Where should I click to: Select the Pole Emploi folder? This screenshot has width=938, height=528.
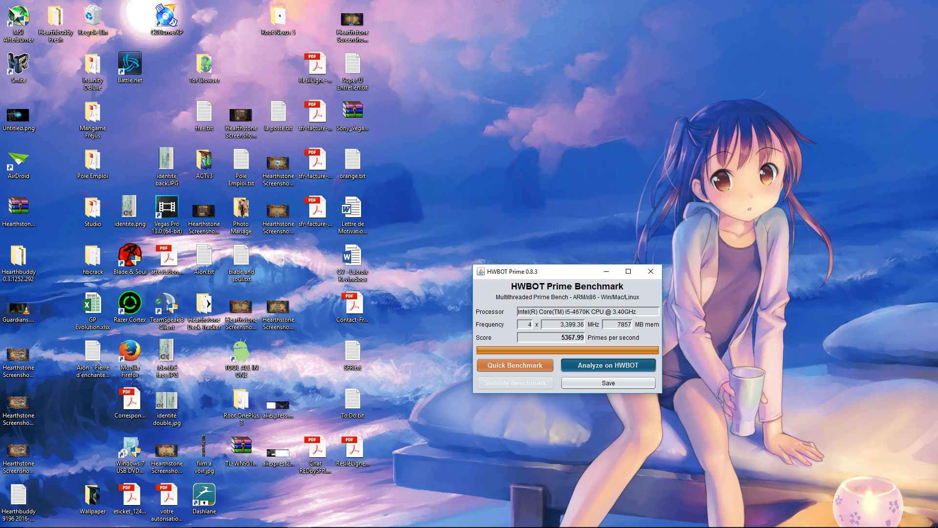(93, 163)
